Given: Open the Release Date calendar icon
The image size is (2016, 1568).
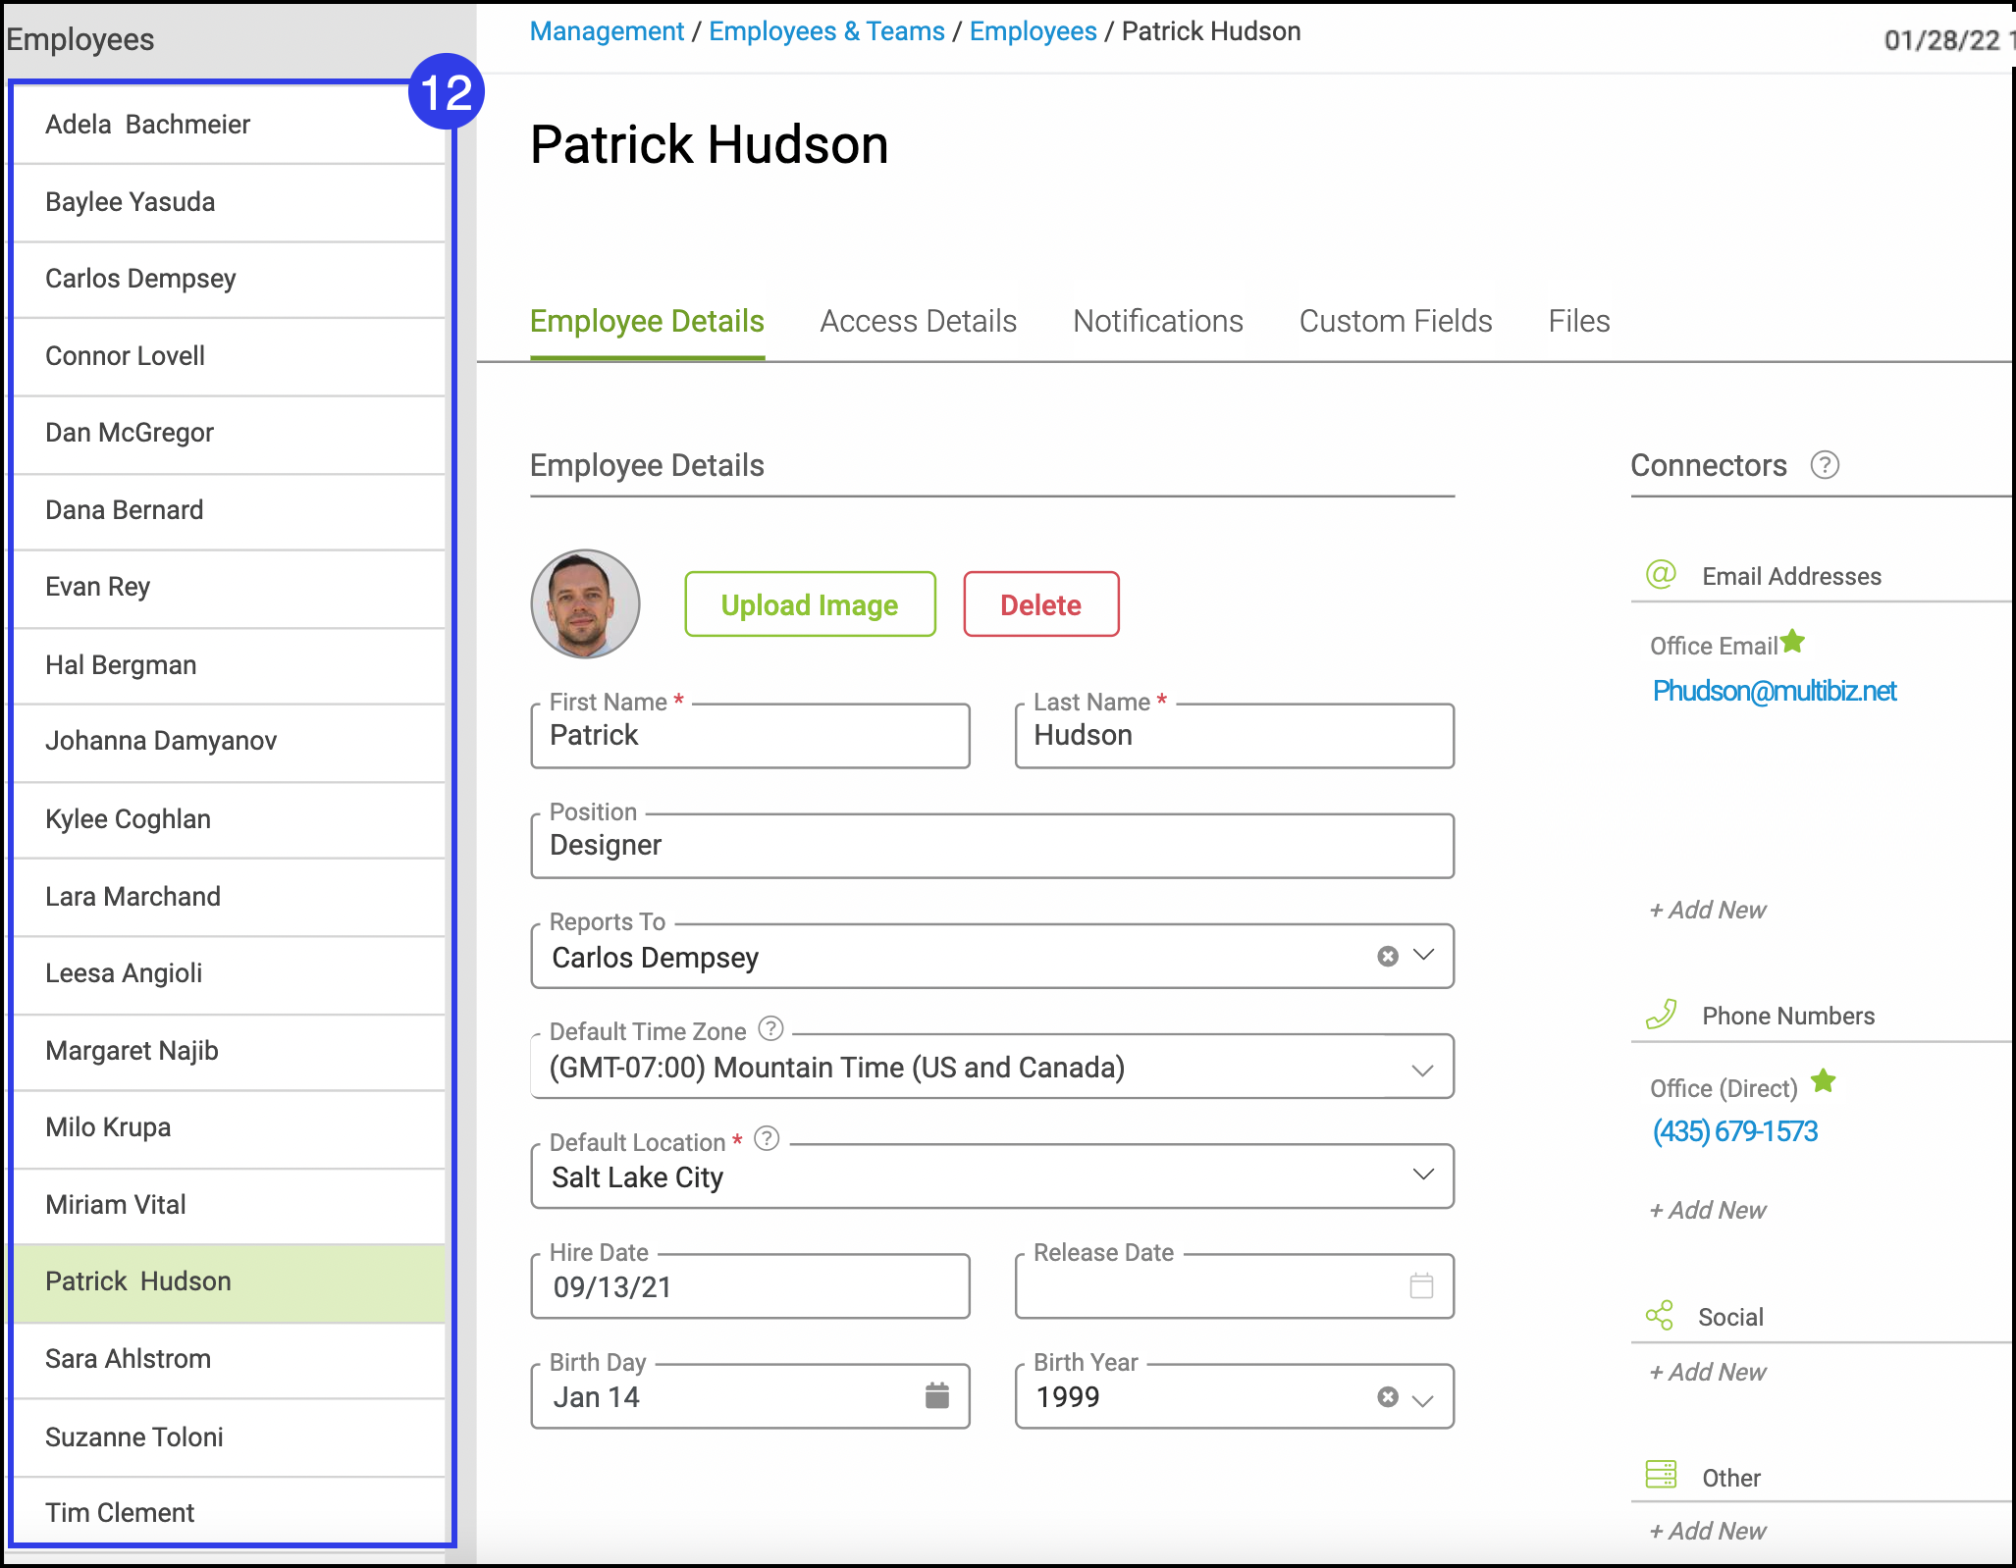Looking at the screenshot, I should pyautogui.click(x=1421, y=1285).
